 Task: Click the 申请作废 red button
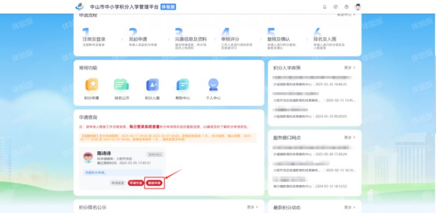[136, 183]
